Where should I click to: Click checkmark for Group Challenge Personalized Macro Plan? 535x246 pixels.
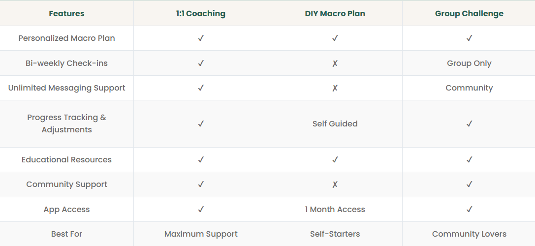[469, 38]
